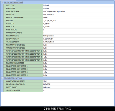Select the SDCB INFORMATION header label

13,78
